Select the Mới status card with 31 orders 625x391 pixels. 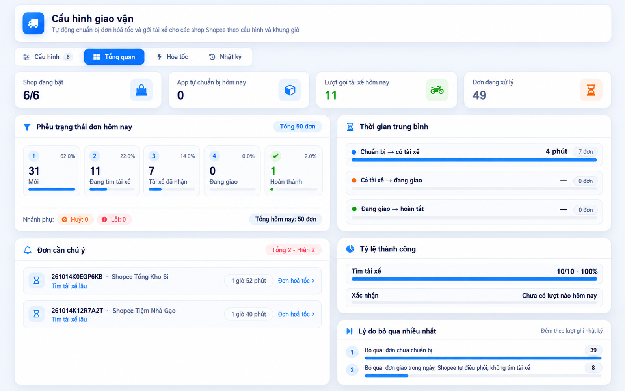52,171
